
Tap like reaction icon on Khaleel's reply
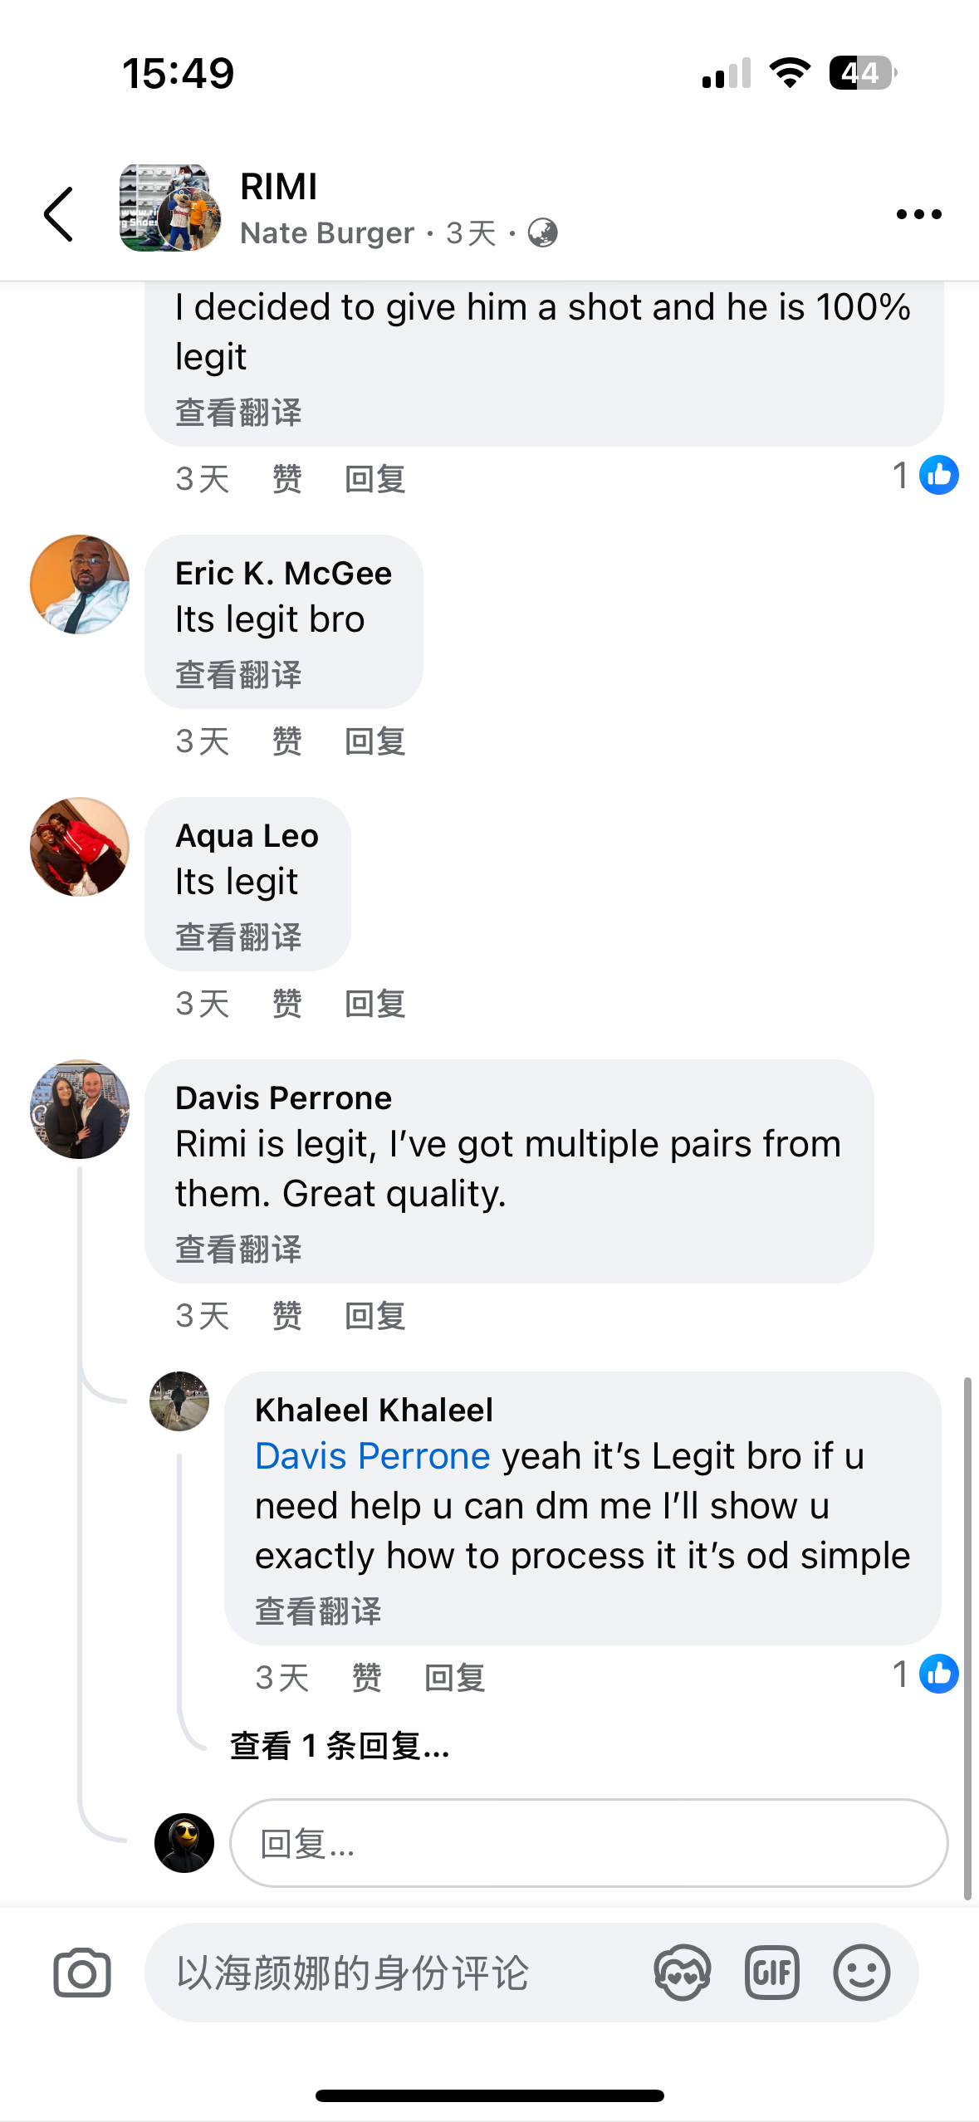[x=938, y=1674]
